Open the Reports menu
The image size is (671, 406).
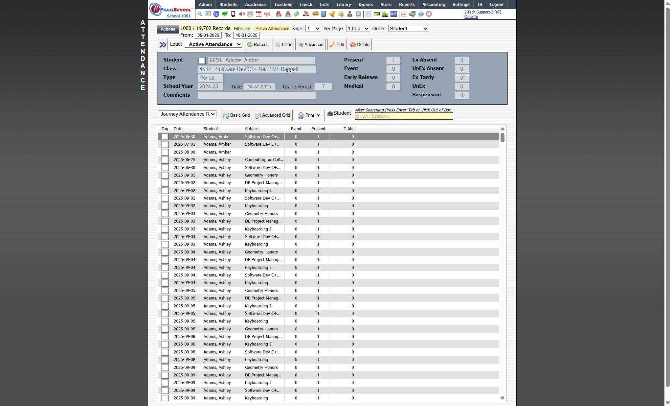(407, 5)
